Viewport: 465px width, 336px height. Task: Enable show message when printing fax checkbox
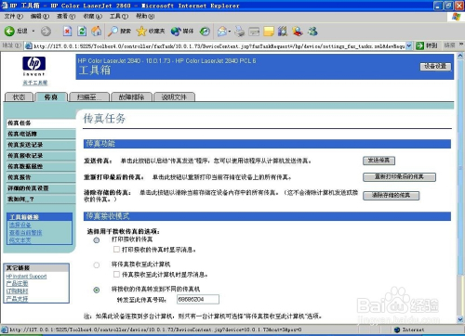click(x=116, y=250)
